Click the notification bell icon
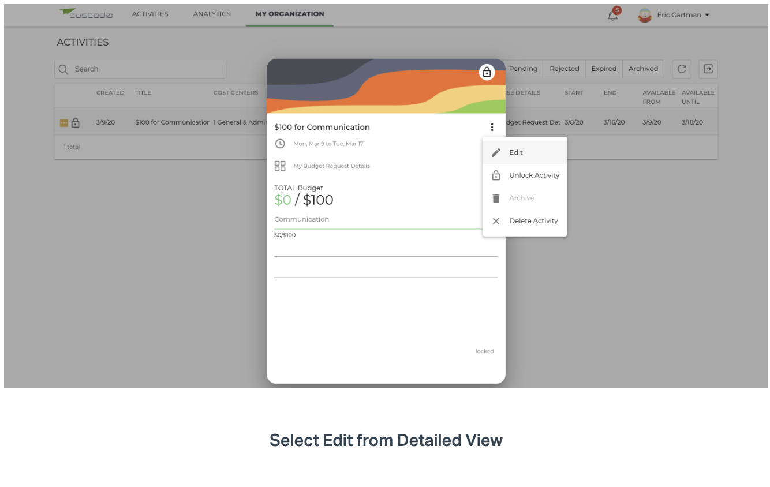This screenshot has height=487, width=770. (612, 16)
